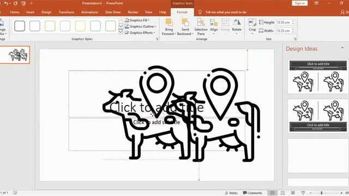Image resolution: width=349 pixels, height=196 pixels.
Task: Open the Graphics Styles dialog launcher
Action: click(158, 39)
